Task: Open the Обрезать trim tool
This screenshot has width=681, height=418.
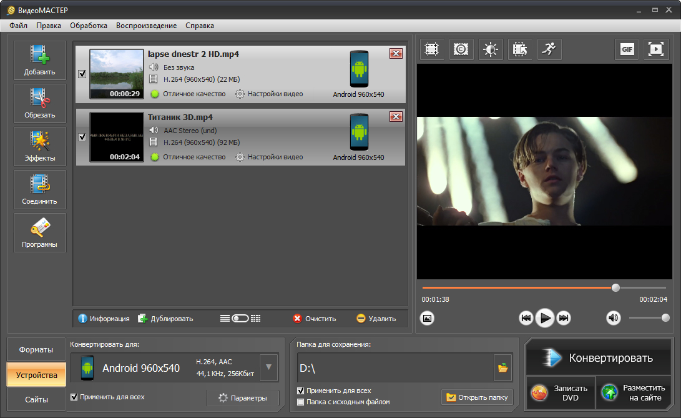Action: [39, 103]
